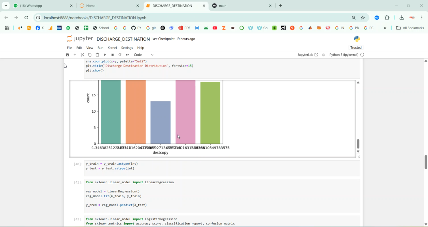Restart the kernel with the circular arrow icon

[120, 55]
